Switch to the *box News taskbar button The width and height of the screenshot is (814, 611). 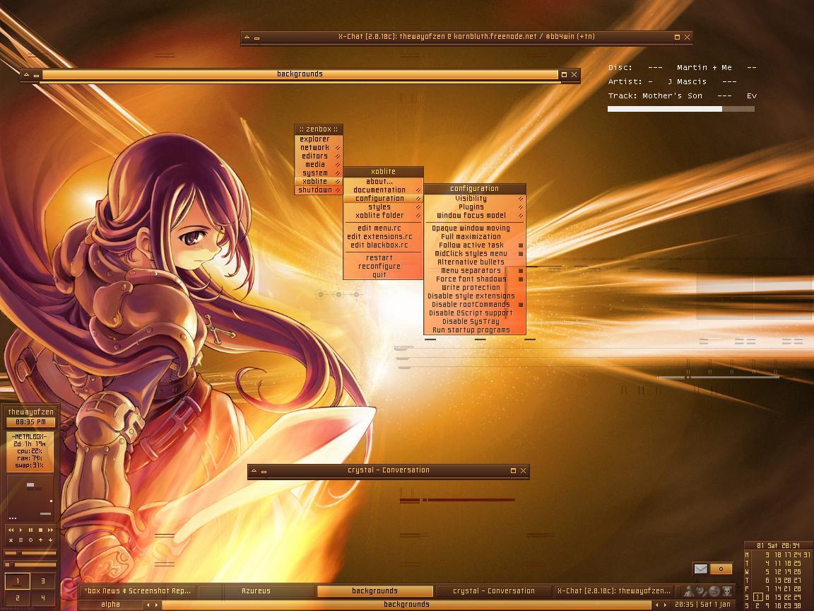click(x=138, y=591)
